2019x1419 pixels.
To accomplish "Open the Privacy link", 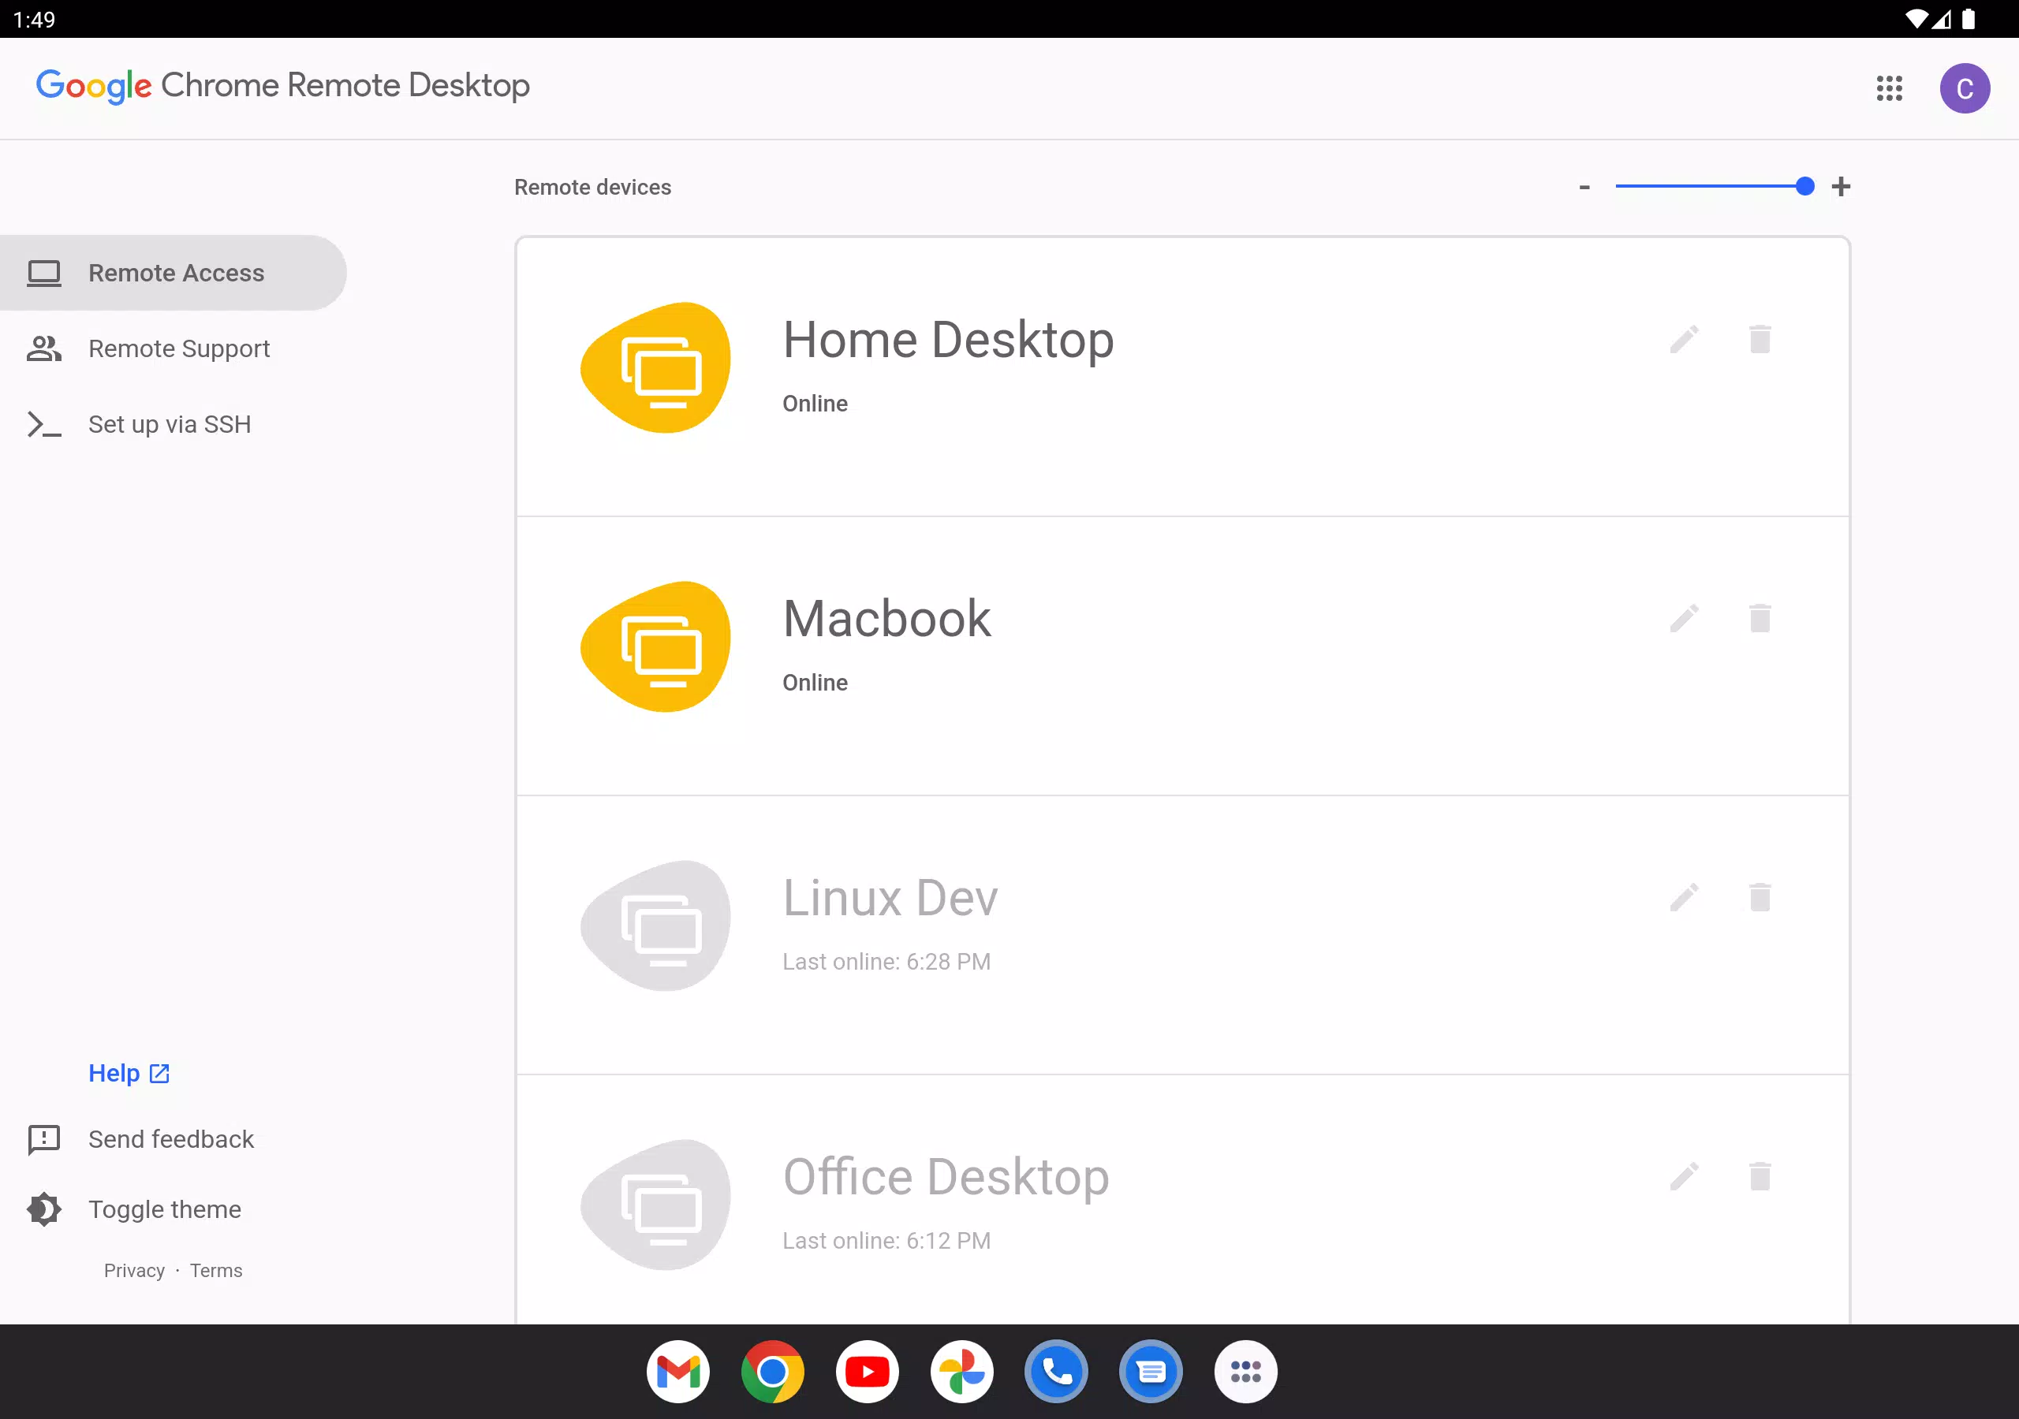I will (133, 1271).
